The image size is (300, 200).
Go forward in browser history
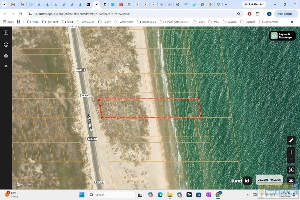(13, 14)
